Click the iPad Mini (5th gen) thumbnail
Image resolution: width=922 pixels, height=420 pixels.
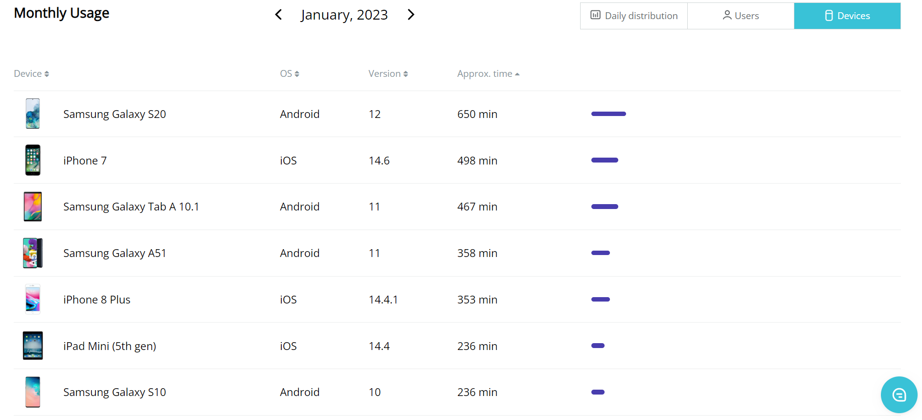point(33,346)
